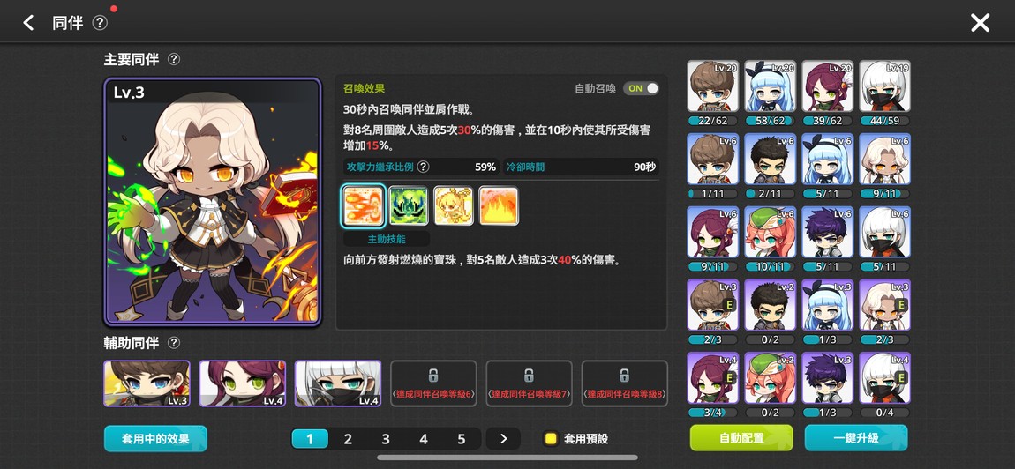
Task: Open the 套用中的效果 button
Action: (155, 439)
